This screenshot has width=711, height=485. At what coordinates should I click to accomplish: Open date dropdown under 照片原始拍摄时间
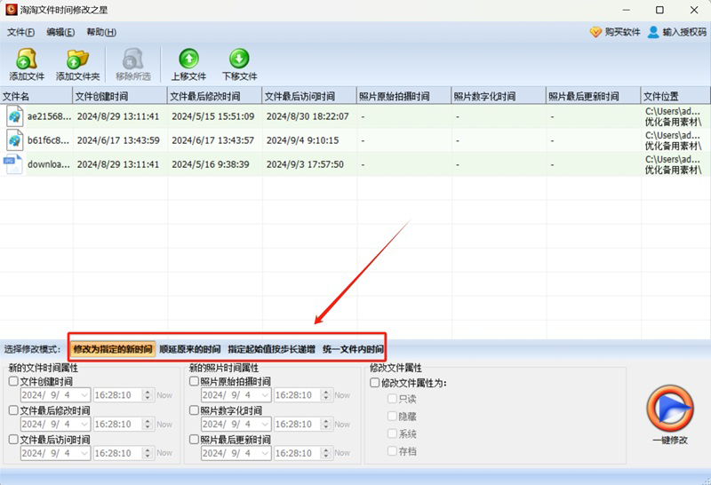click(265, 395)
